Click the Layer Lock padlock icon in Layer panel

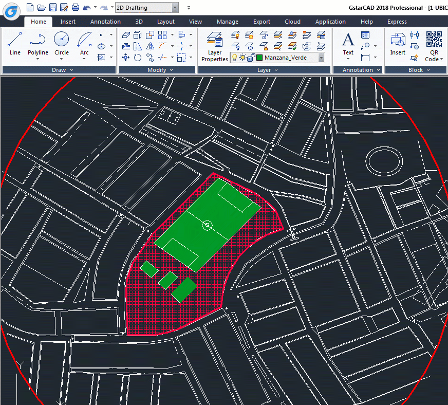(x=264, y=46)
